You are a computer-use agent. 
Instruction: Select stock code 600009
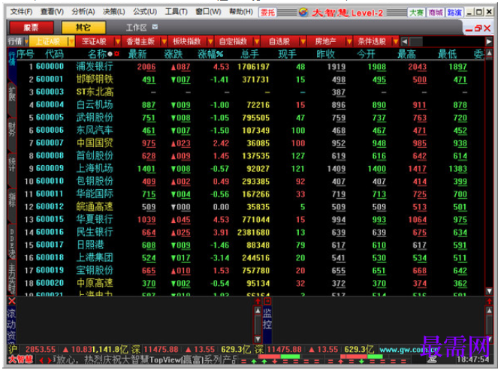[x=50, y=168]
